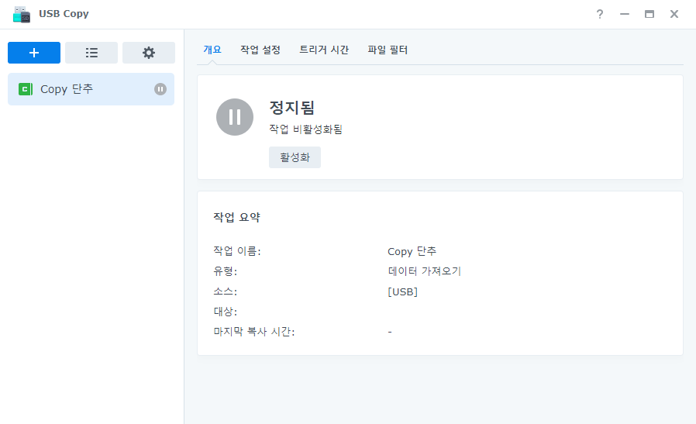Click the 활성화 button to enable the task
Image resolution: width=696 pixels, height=424 pixels.
coord(295,157)
